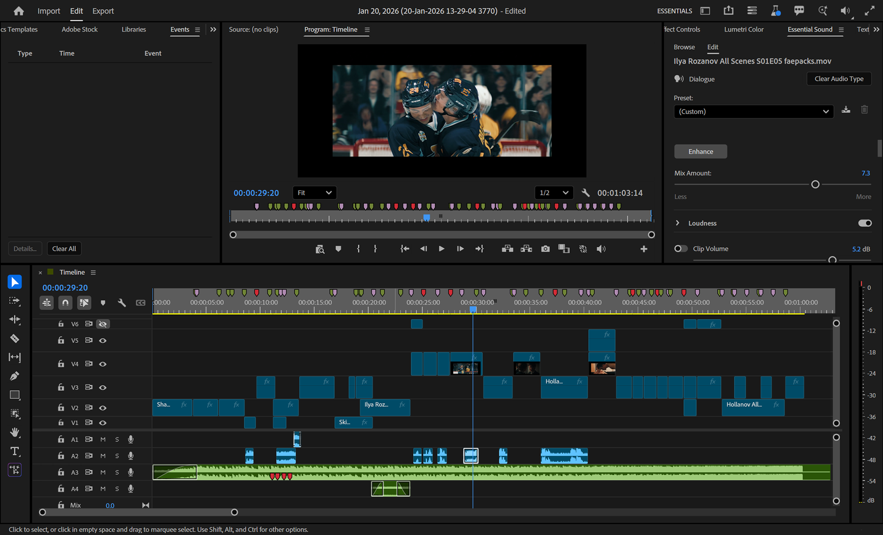Expand the Loudness section
Screen dimensions: 883x535
click(x=677, y=223)
